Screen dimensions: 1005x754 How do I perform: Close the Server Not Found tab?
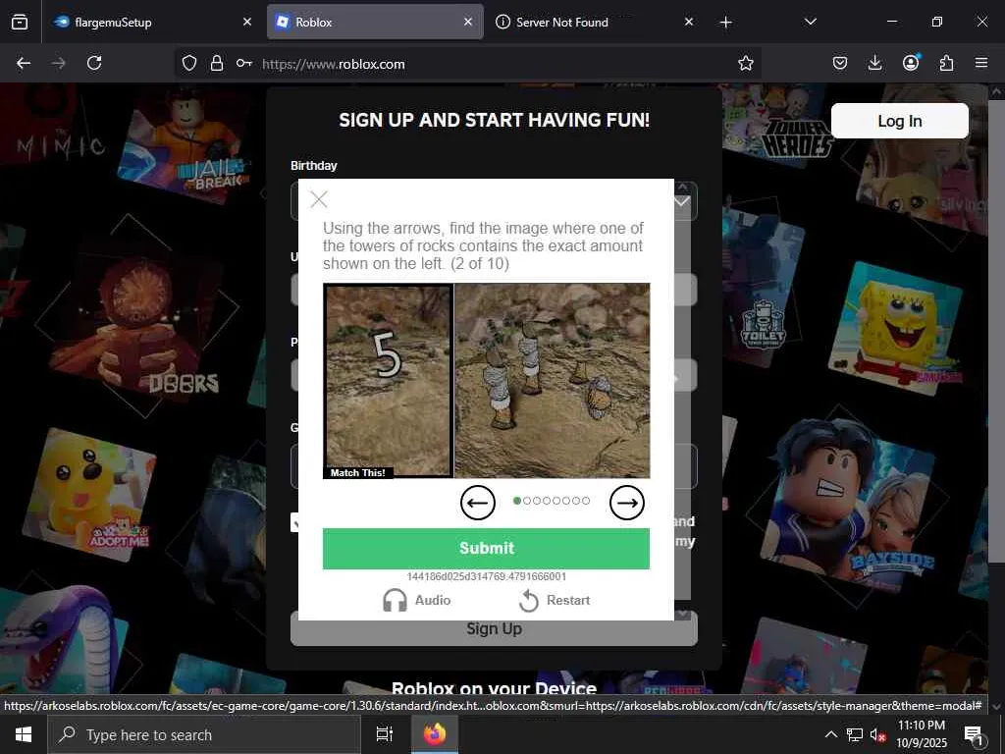[x=689, y=22]
